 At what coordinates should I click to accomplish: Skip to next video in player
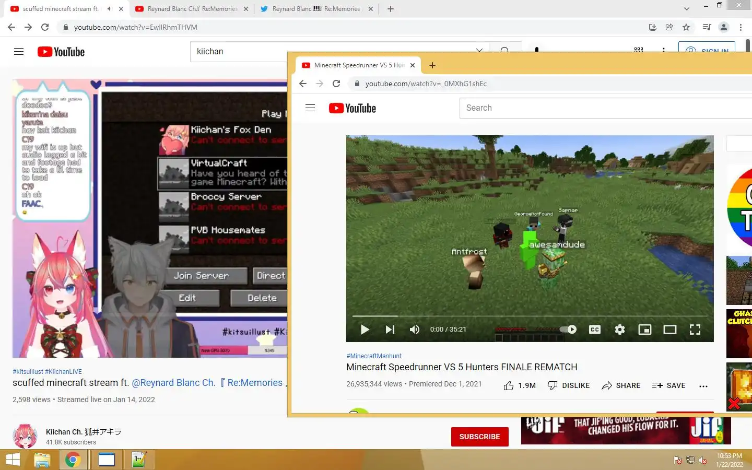click(390, 330)
